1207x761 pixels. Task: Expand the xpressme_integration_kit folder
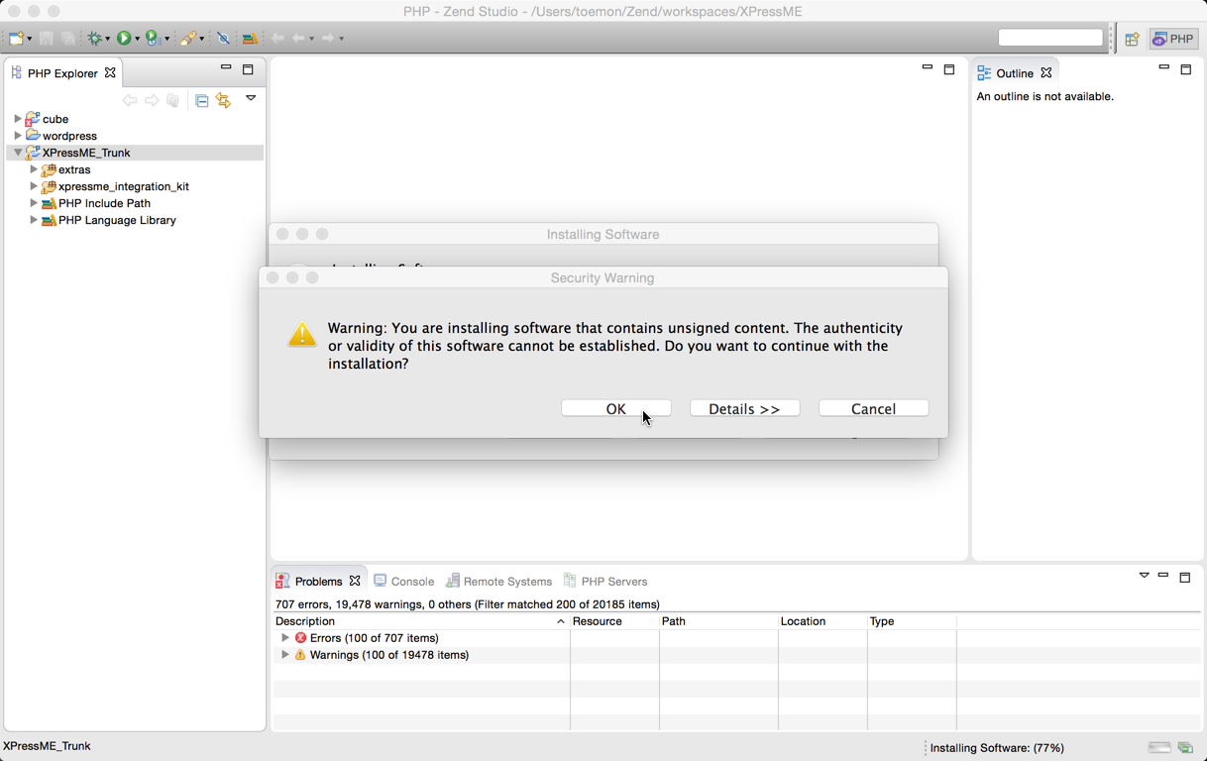click(33, 186)
